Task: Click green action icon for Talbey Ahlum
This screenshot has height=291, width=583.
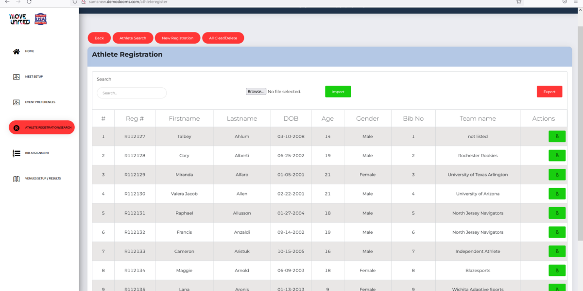Action: click(x=557, y=137)
